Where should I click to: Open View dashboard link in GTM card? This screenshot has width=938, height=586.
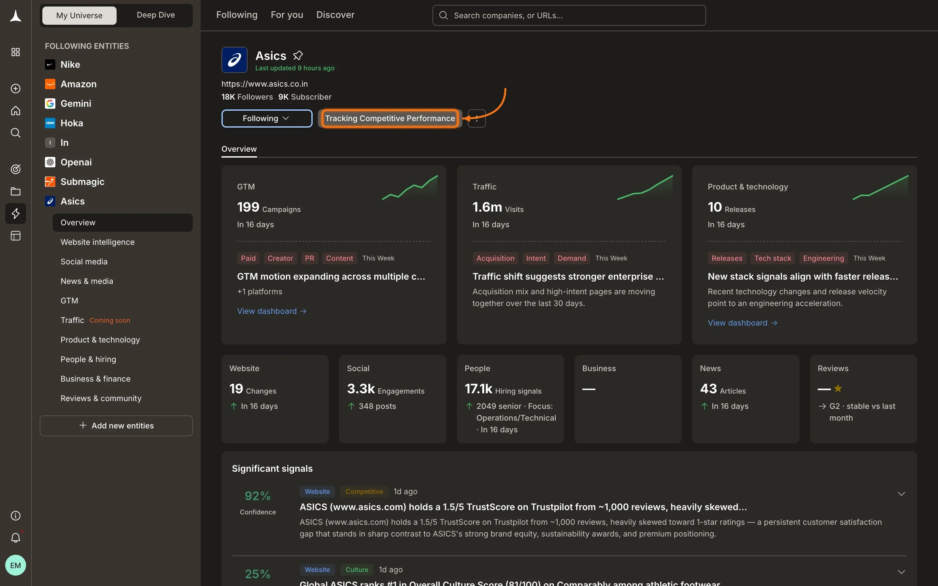click(x=272, y=311)
